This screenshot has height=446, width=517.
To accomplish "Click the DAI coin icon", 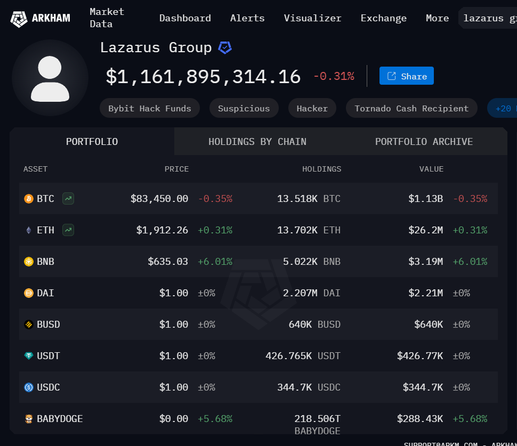I will click(x=29, y=293).
